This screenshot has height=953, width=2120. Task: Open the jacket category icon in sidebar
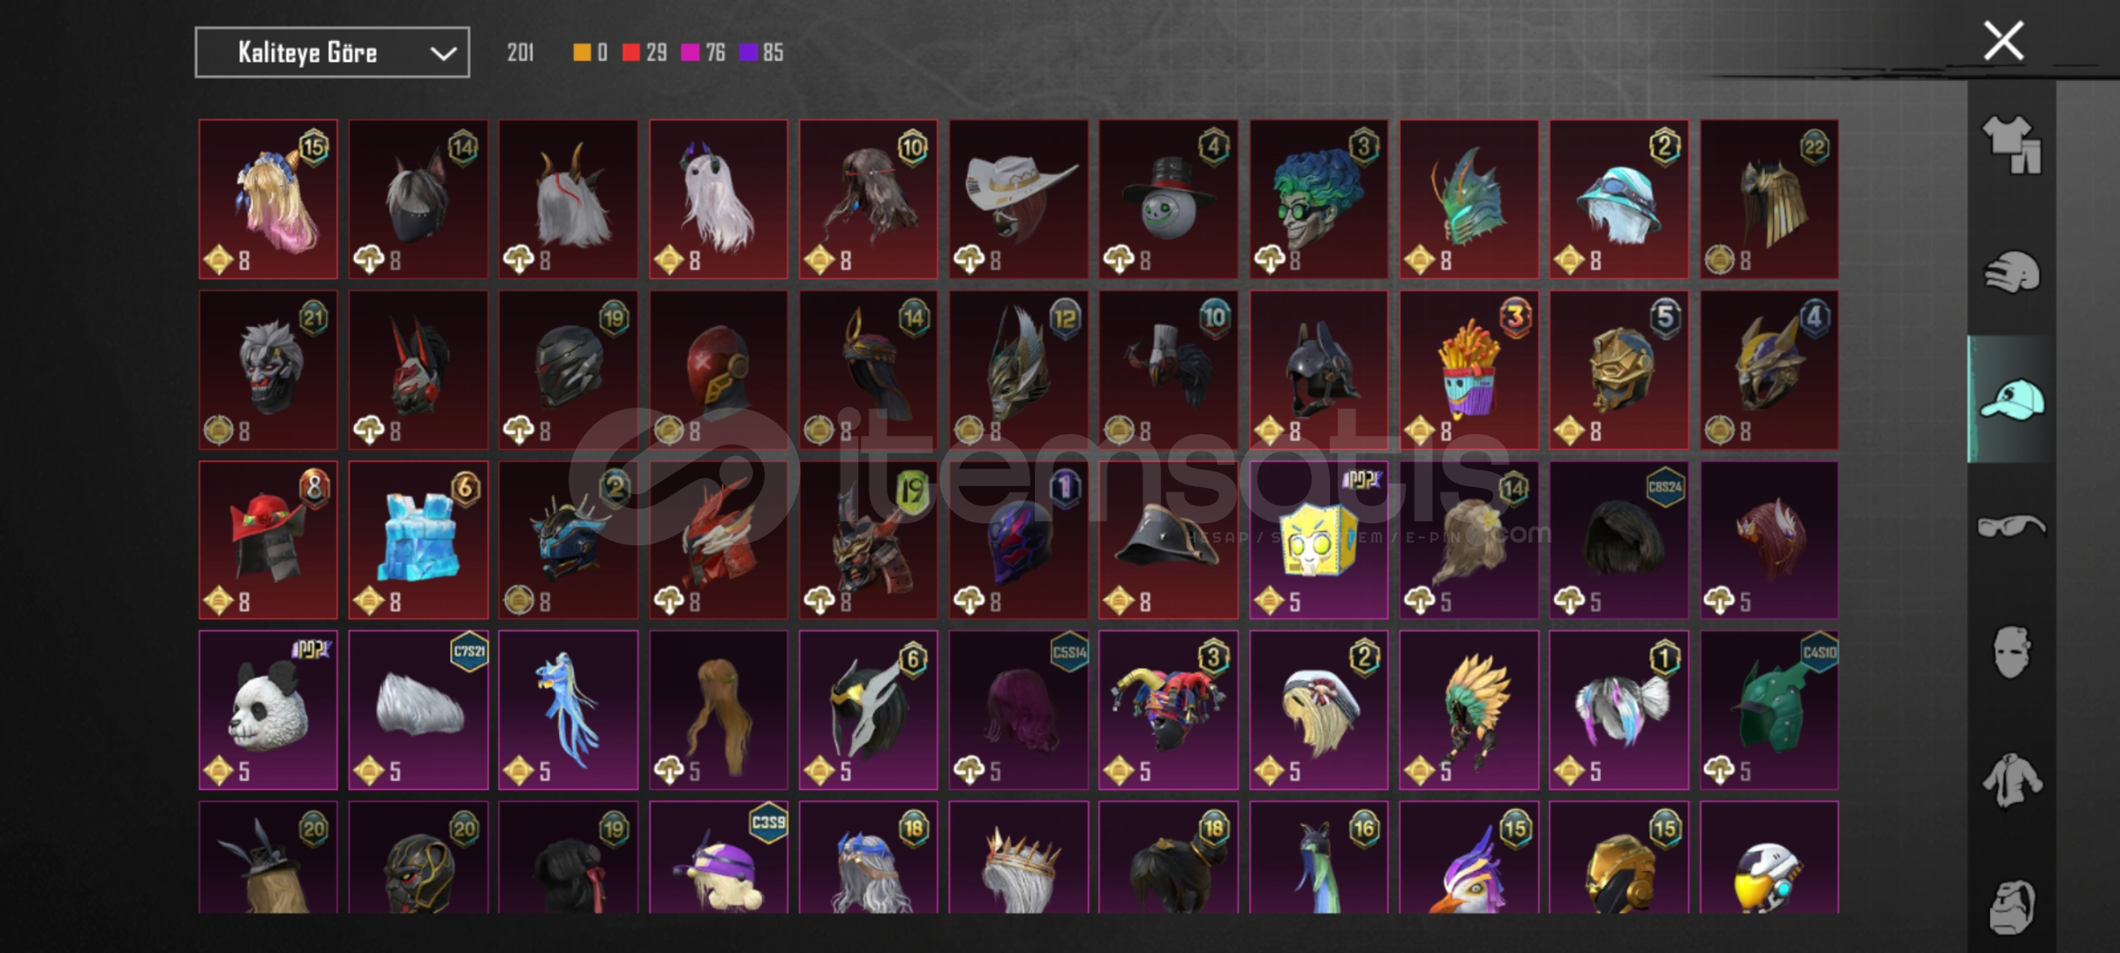coord(2011,780)
